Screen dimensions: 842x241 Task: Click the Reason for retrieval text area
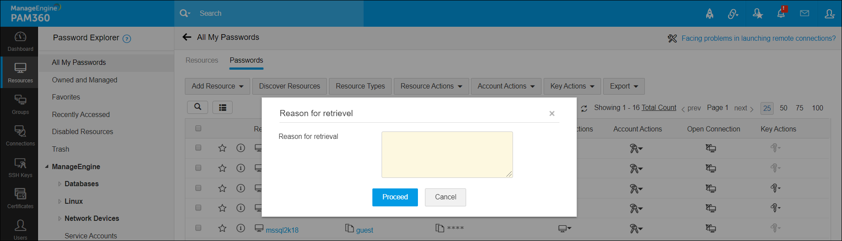pos(447,154)
